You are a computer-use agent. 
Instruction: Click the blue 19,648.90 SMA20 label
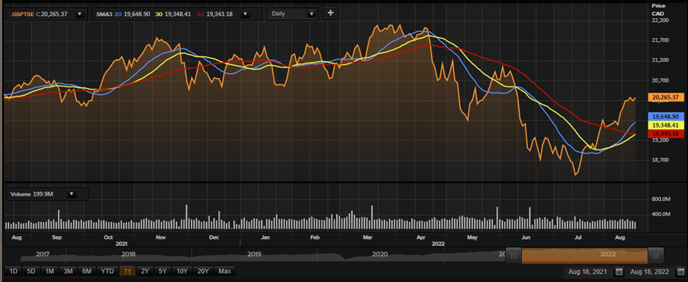tap(666, 116)
